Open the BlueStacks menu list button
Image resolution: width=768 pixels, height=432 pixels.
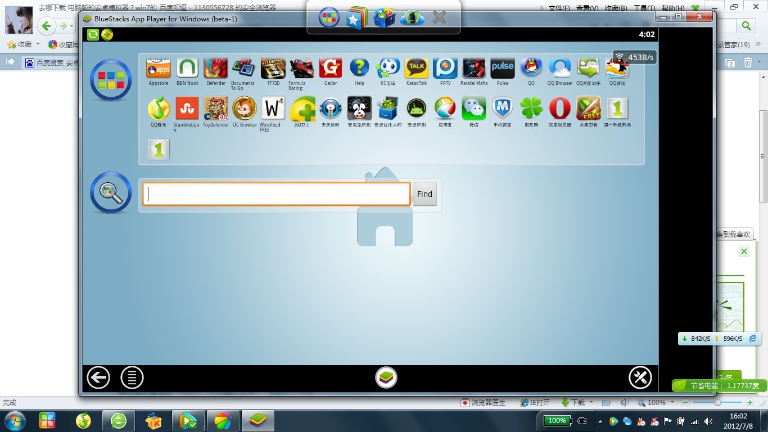click(132, 377)
